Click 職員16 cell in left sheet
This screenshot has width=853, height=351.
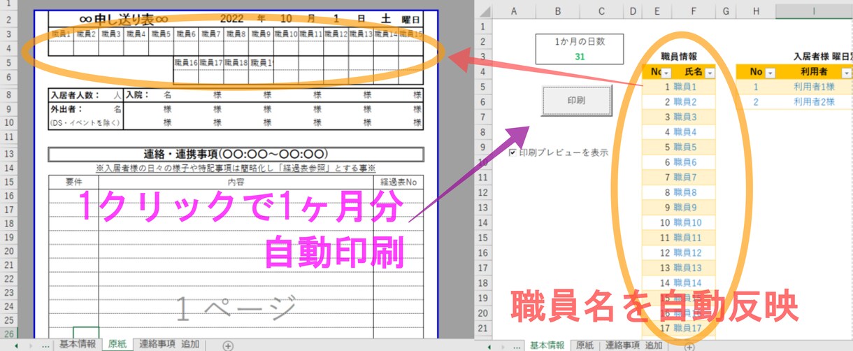pyautogui.click(x=186, y=63)
